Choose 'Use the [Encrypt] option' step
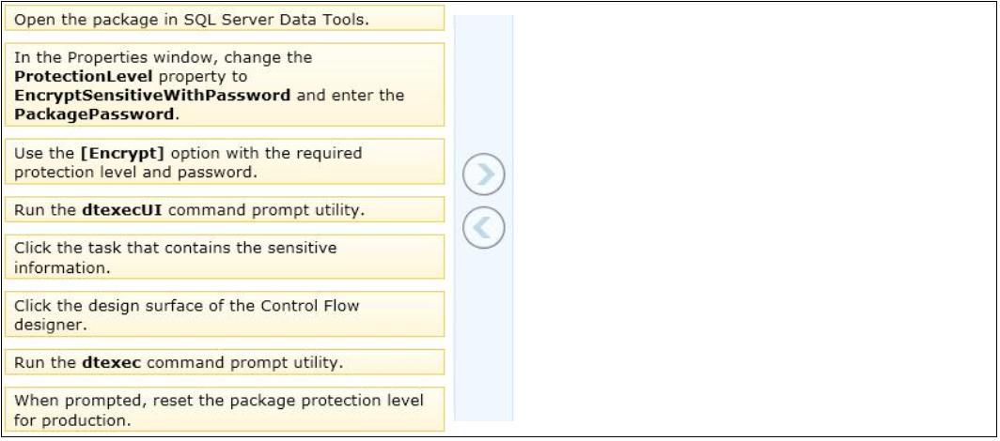1000x441 pixels. 225,161
